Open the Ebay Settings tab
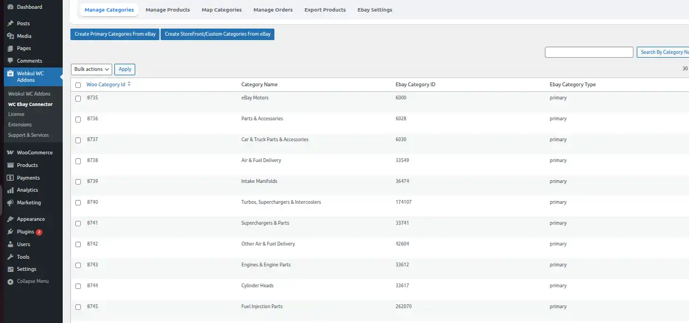 point(374,10)
